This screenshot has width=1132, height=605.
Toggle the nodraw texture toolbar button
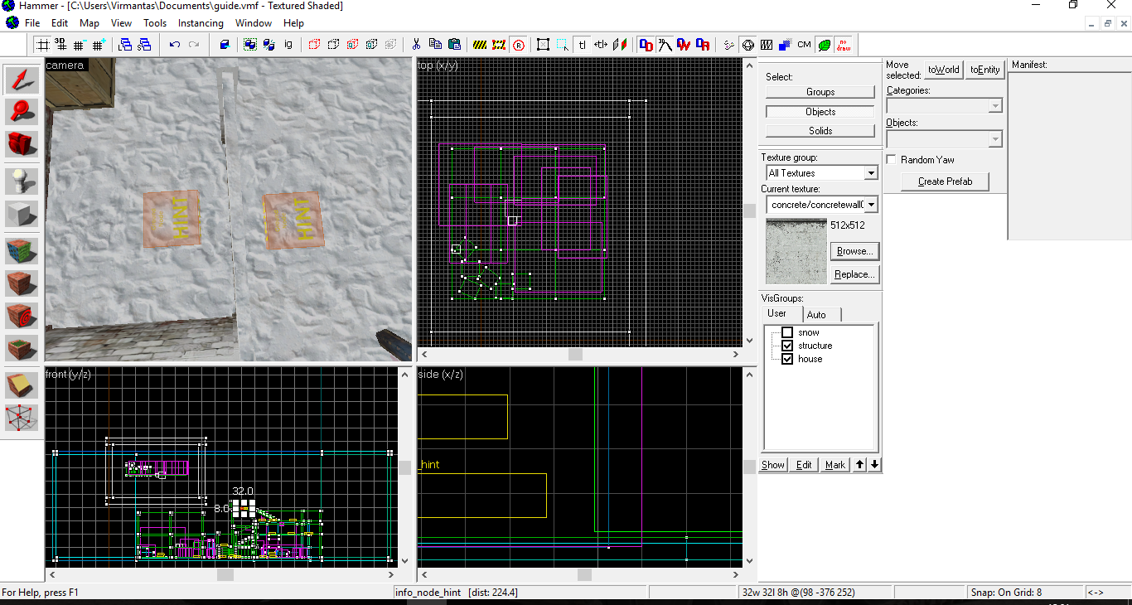[843, 45]
